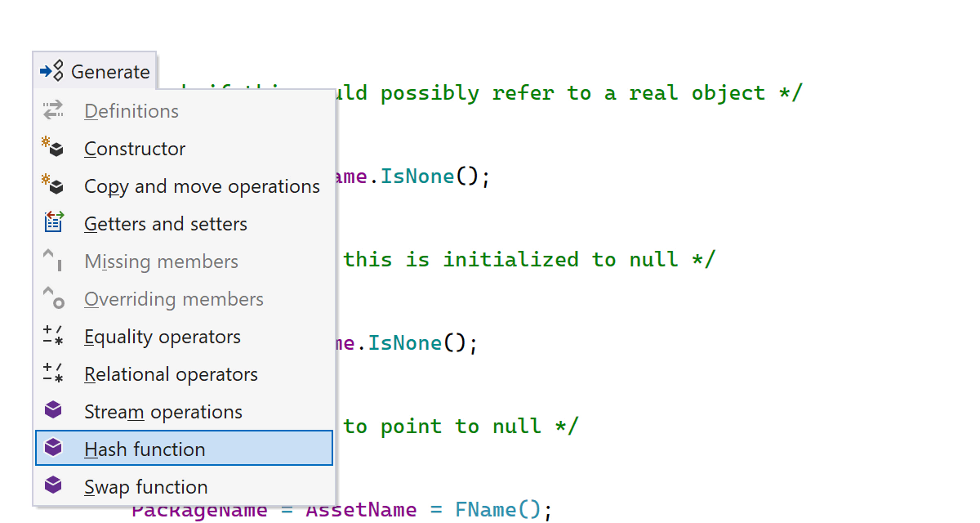Click the Equality operators icon

54,336
